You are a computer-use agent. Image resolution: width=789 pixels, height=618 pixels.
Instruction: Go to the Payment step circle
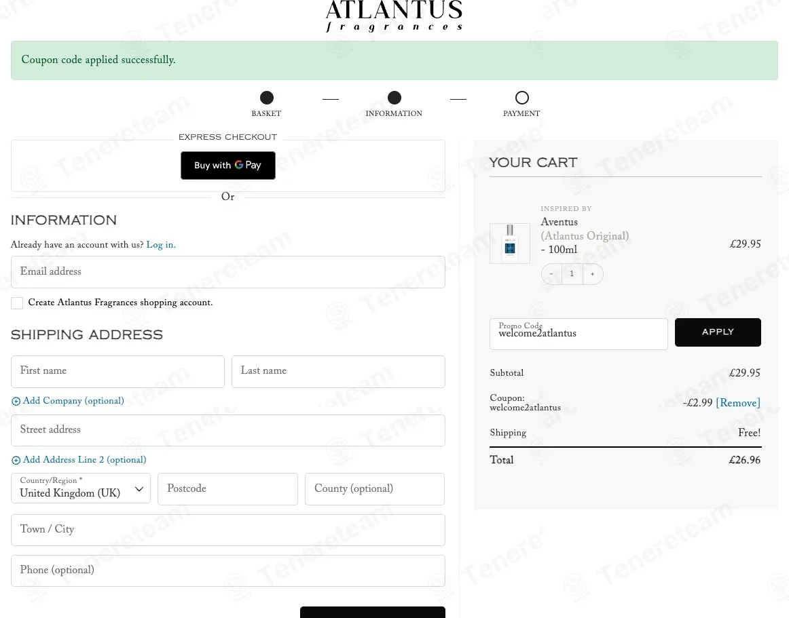[522, 98]
